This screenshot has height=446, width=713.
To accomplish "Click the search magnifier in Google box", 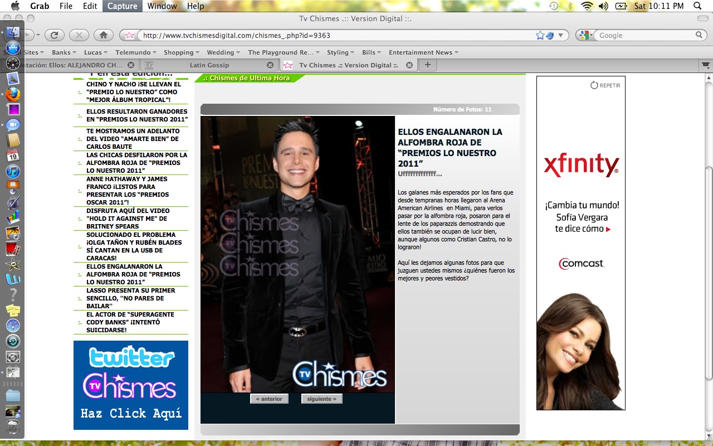I will click(x=700, y=35).
